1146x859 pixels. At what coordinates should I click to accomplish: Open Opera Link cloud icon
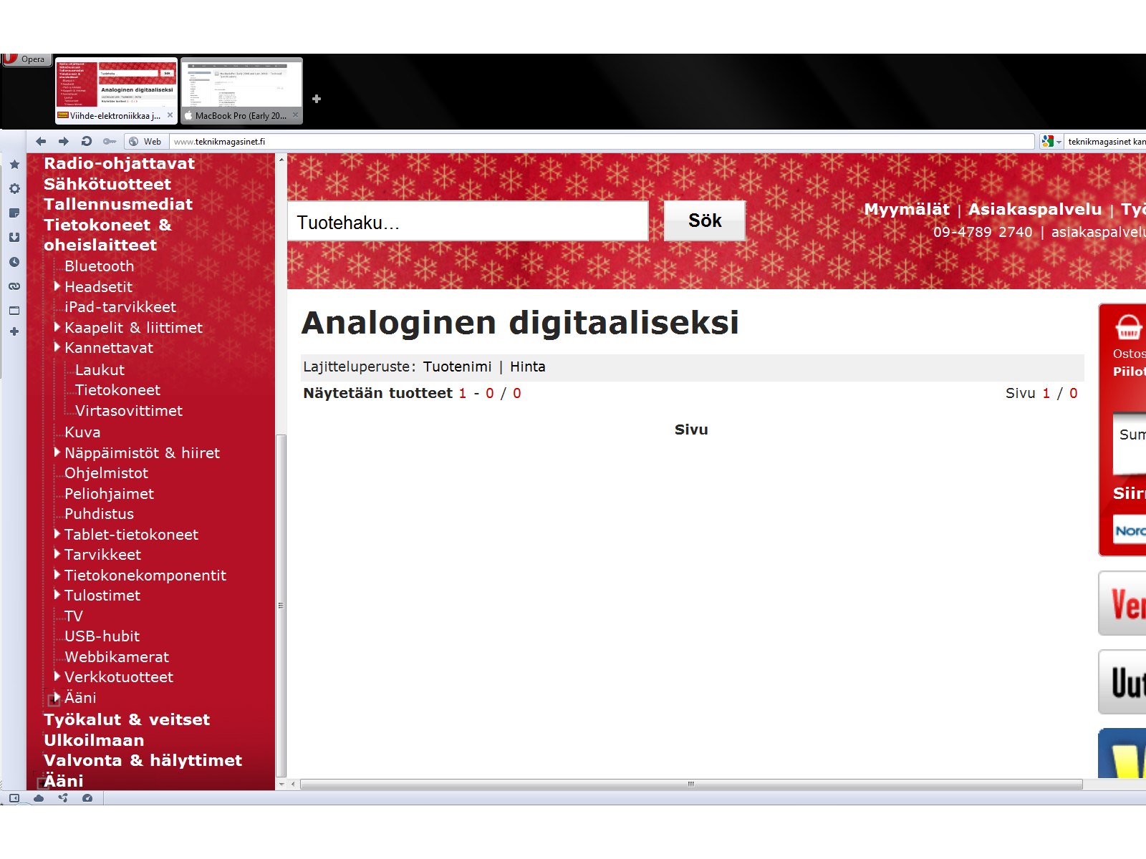coord(39,798)
